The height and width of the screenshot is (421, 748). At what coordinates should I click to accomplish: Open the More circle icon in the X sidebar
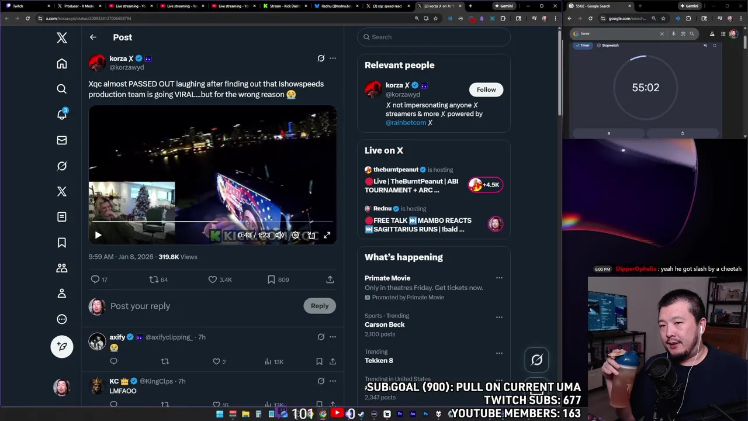62,319
